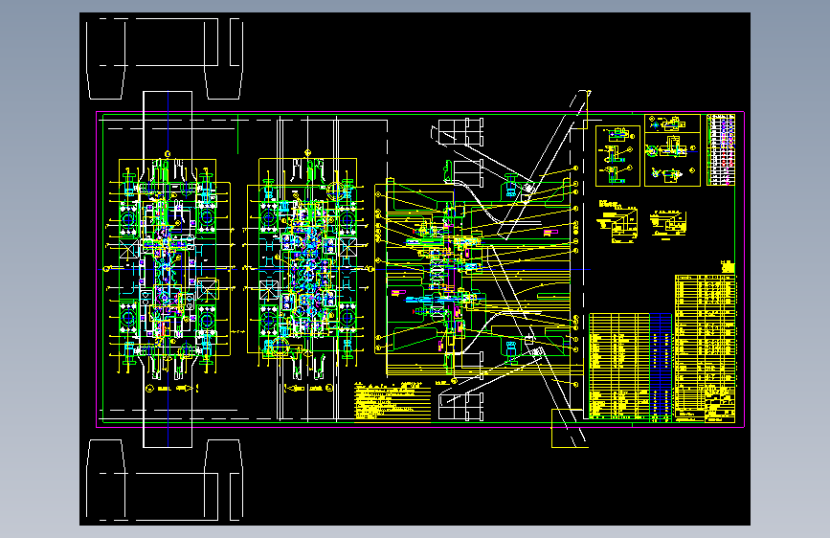The image size is (830, 538).
Task: Select the blue-filled column in the parts table
Action: click(x=661, y=367)
